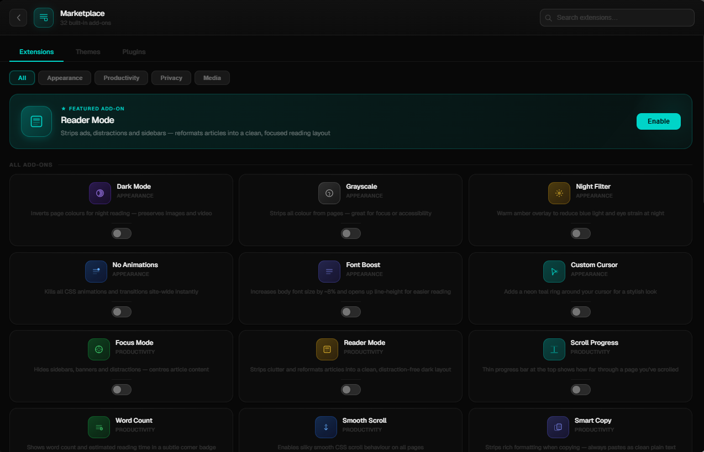This screenshot has width=704, height=452.
Task: Navigate back with the arrow button
Action: (x=18, y=17)
